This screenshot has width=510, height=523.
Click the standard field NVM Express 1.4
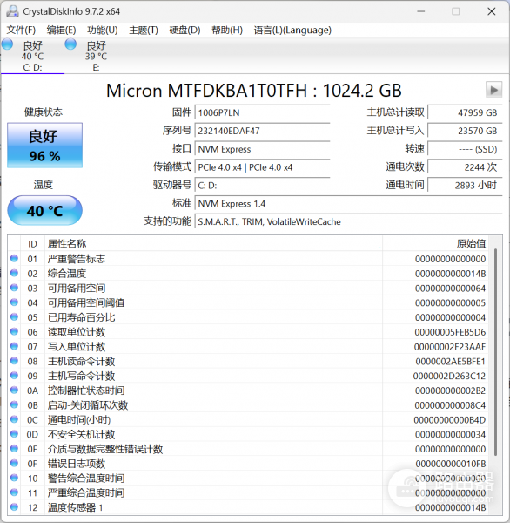[x=348, y=203]
